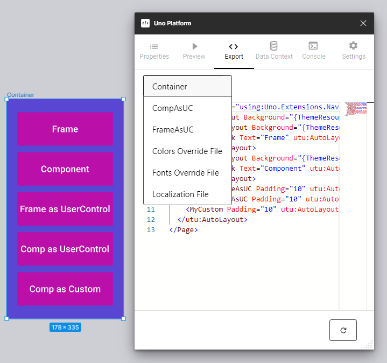Select the Component block on canvas

click(x=65, y=169)
